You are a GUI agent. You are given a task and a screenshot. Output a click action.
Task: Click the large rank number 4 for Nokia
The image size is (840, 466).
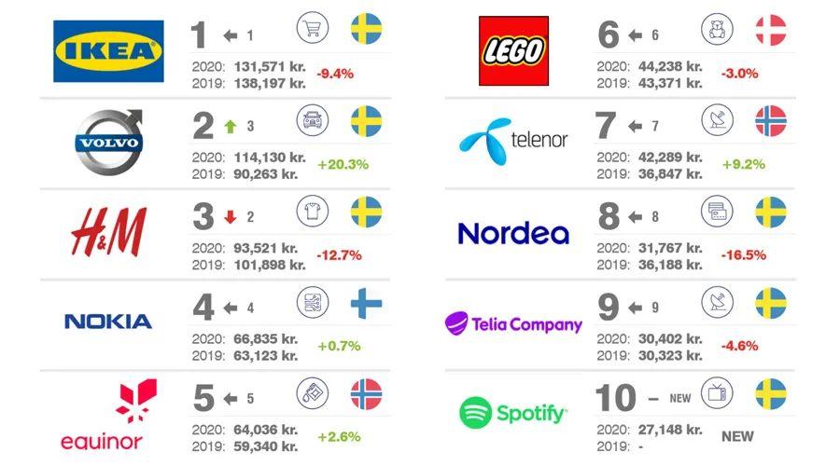click(x=203, y=308)
